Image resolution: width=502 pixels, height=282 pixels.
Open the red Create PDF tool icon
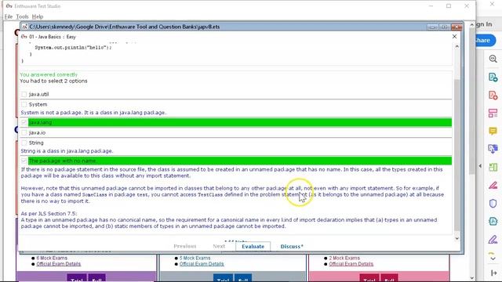(x=493, y=96)
